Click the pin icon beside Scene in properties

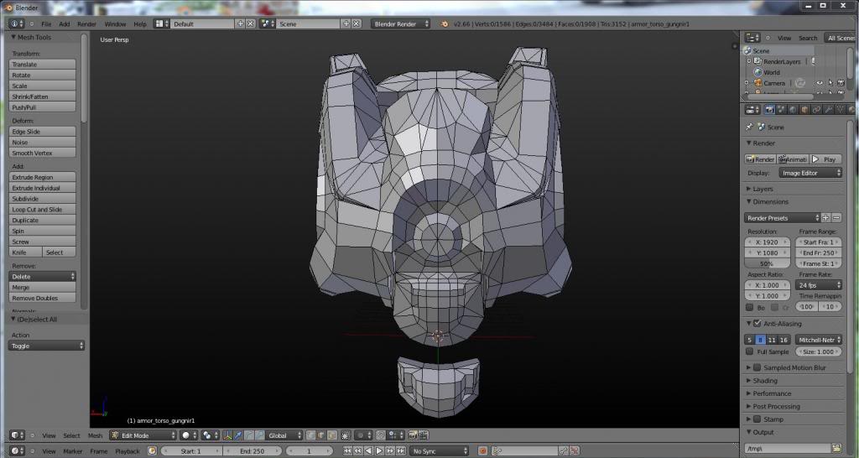click(x=749, y=127)
